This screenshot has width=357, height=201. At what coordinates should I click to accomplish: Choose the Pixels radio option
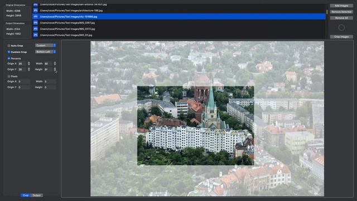point(9,76)
